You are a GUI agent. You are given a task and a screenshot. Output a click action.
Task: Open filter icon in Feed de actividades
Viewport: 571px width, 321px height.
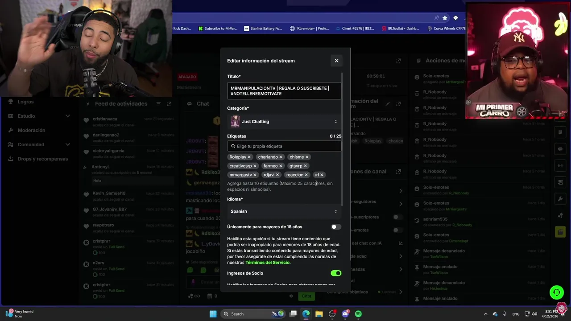158,104
